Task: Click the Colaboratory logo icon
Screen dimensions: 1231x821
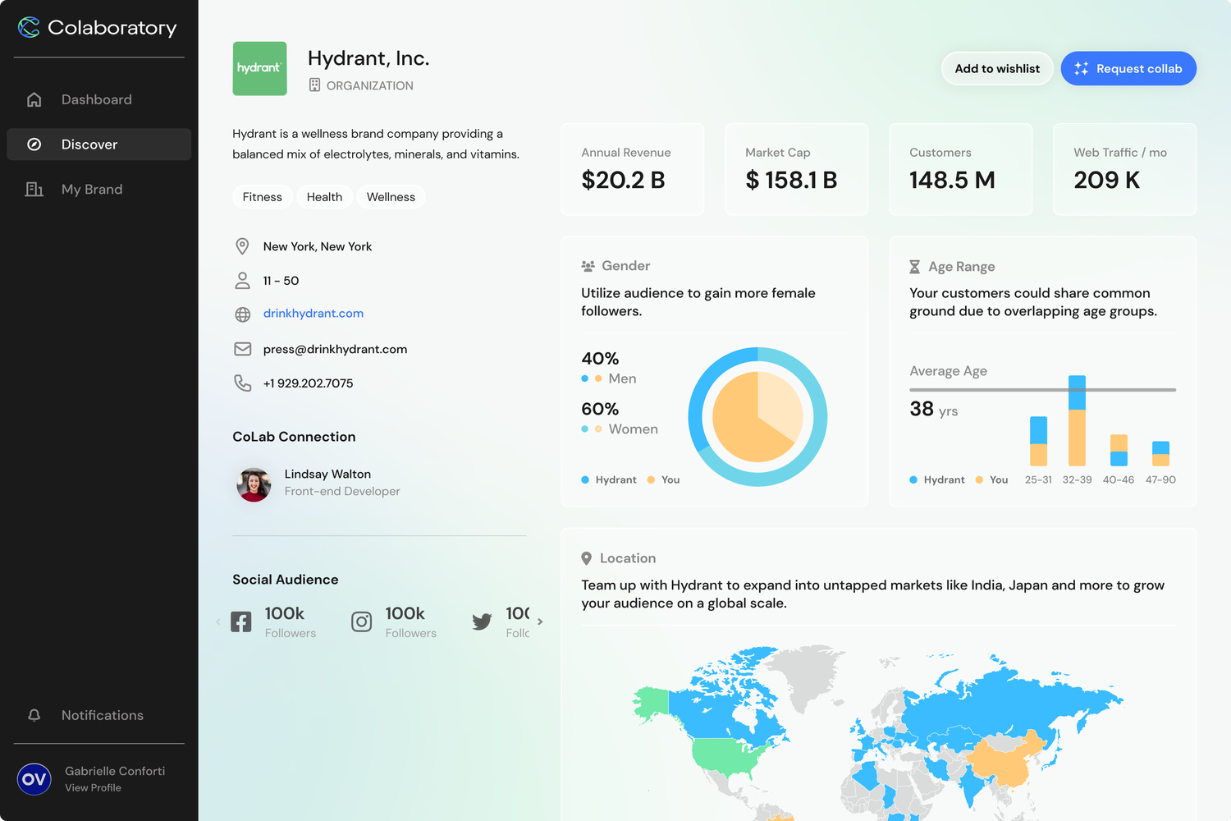Action: click(x=29, y=28)
